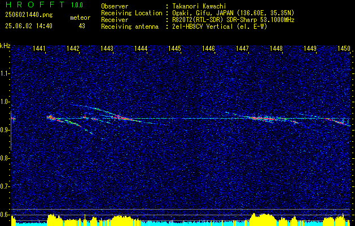This screenshot has width=355, height=226.
Task: Click the 1446 time axis label
Action: click(208, 48)
